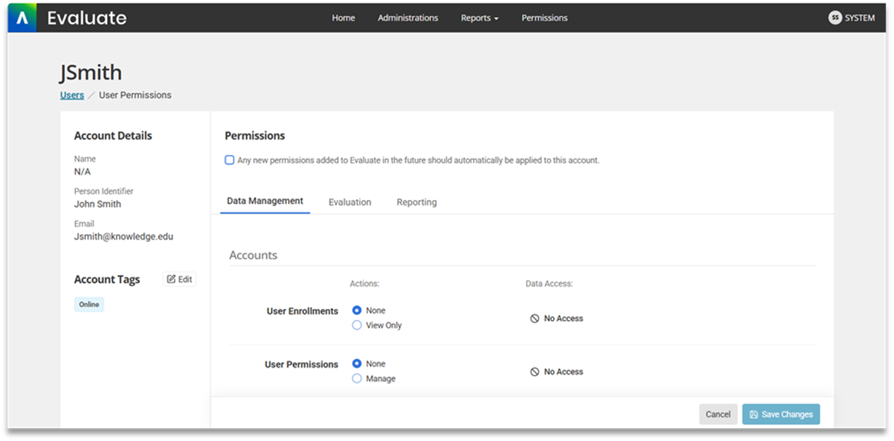894x441 pixels.
Task: Open the Users breadcrumb link
Action: (71, 94)
